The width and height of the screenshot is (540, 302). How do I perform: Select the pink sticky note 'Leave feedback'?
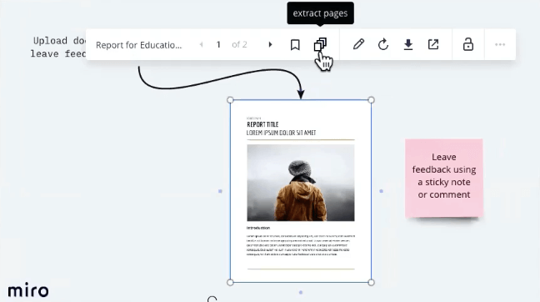[x=444, y=178]
